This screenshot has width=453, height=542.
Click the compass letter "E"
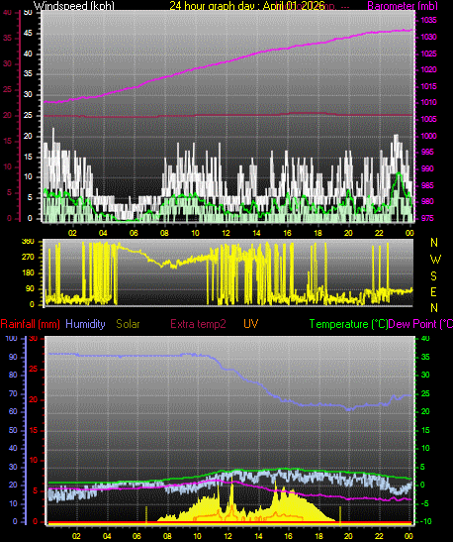433,292
